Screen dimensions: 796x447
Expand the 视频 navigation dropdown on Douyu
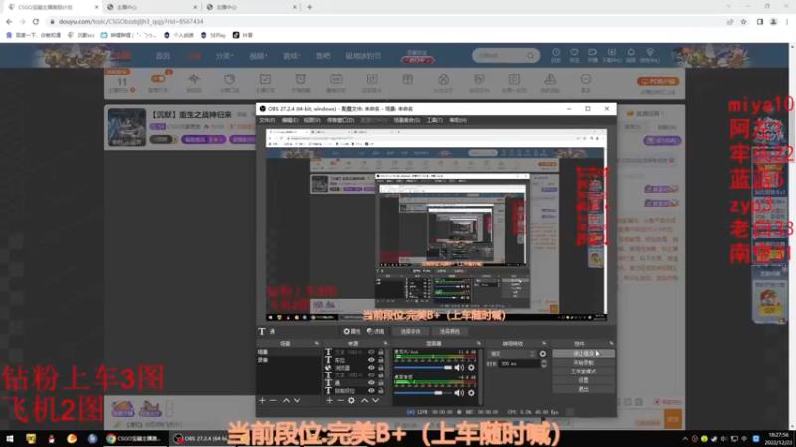point(258,56)
